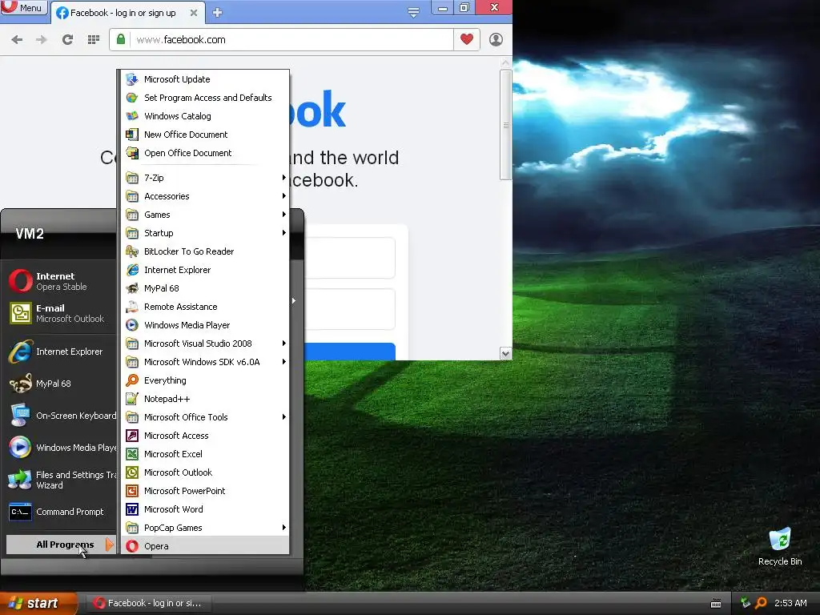
Task: Open Microsoft Update from the programs list
Action: pyautogui.click(x=205, y=79)
